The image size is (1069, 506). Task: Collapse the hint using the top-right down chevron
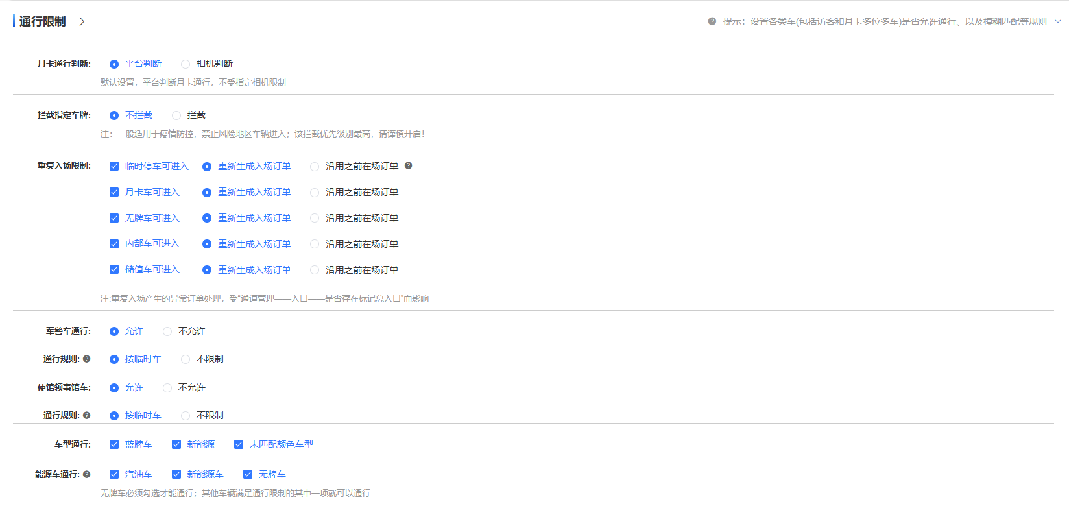(x=1058, y=21)
